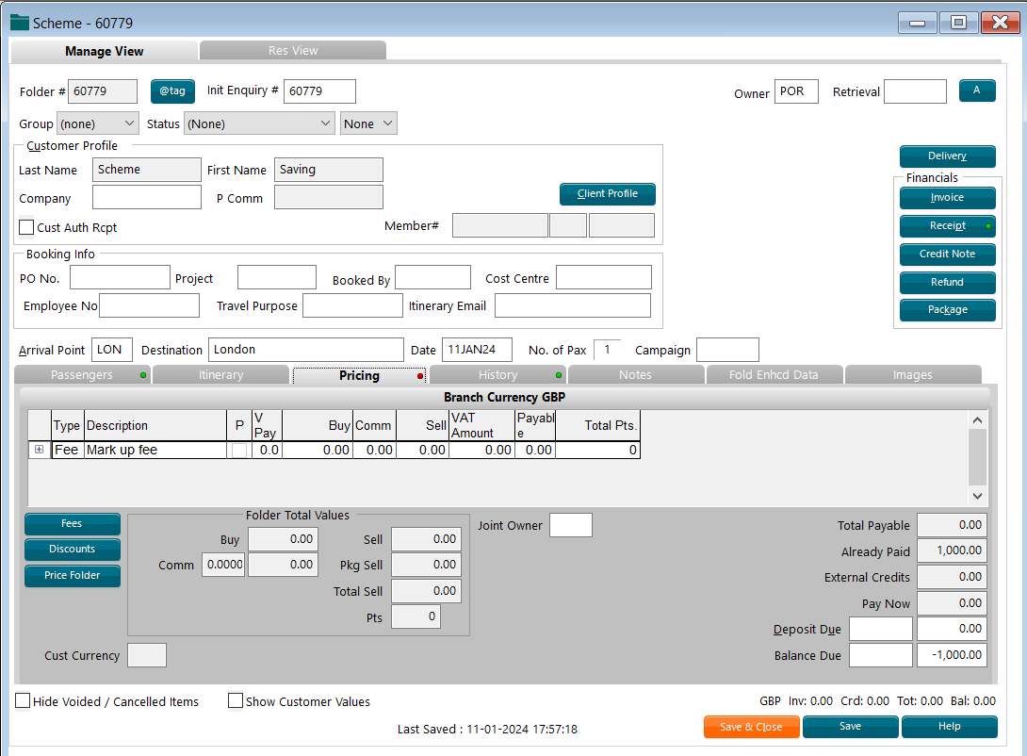Screen dimensions: 1027x756
Task: Click the Campaign input field
Action: (x=727, y=350)
